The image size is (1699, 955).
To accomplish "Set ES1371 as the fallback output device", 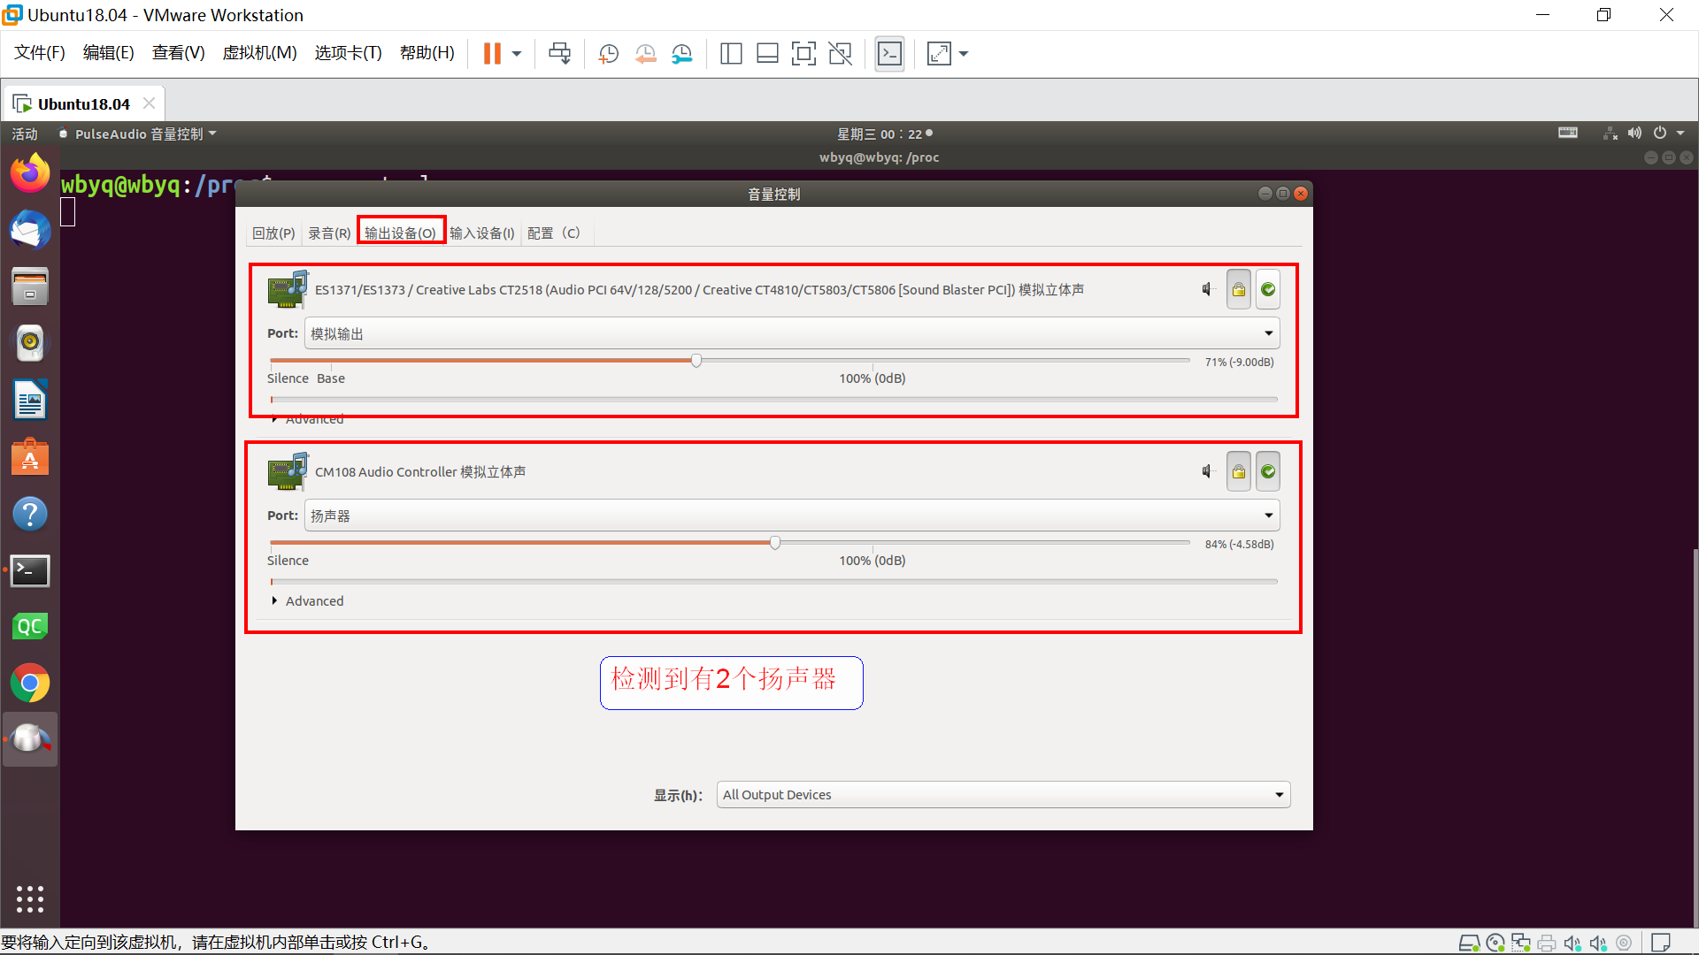I will click(x=1267, y=288).
